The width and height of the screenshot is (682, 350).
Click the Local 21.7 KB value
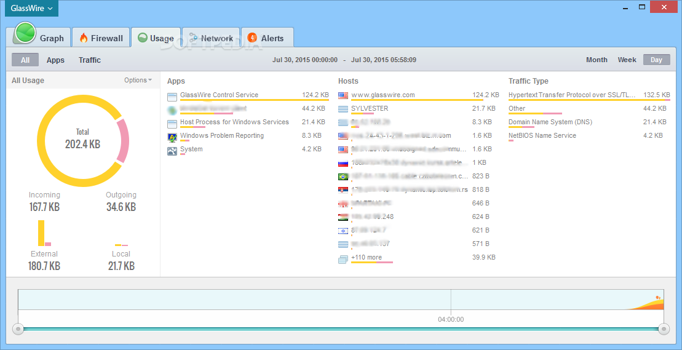click(x=121, y=266)
